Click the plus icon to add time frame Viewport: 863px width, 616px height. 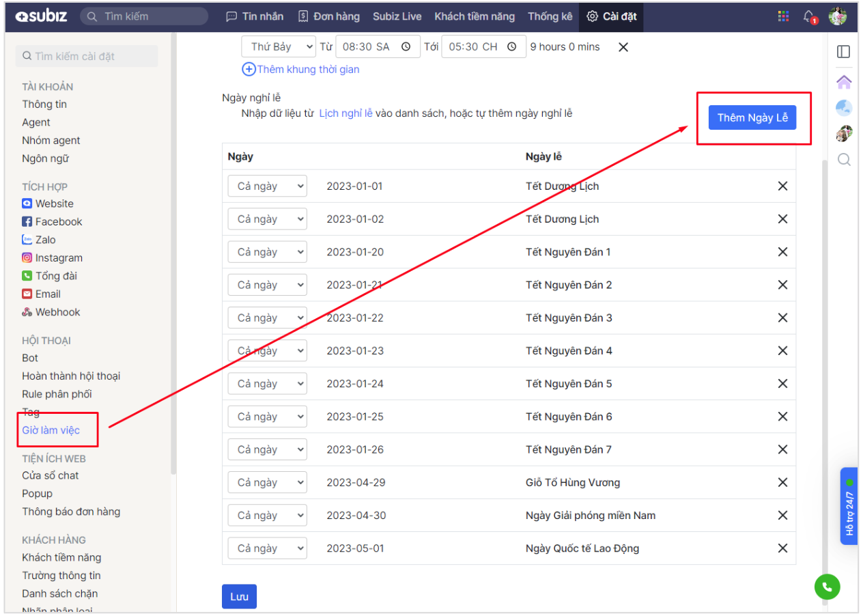tap(249, 70)
